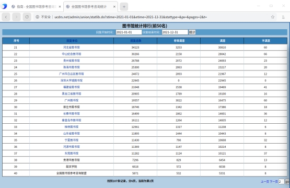
Task: Go to previous page via 上一页
Action: click(265, 182)
